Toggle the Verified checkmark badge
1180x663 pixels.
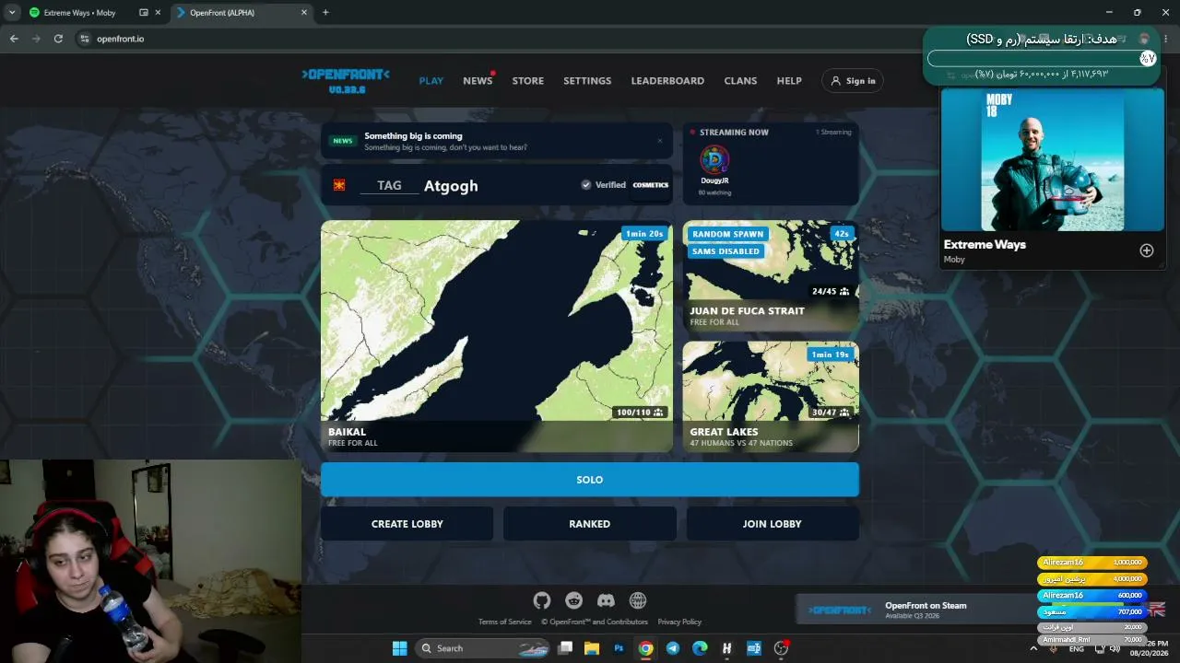click(x=586, y=185)
